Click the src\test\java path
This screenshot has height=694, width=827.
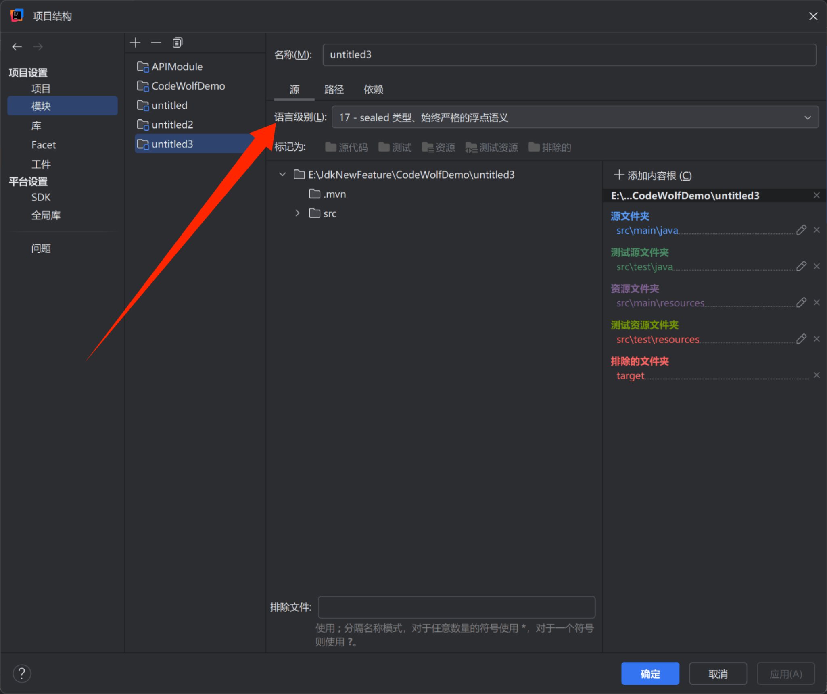[x=644, y=267]
